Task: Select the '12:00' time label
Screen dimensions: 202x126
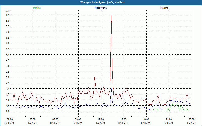Action: 101,119
